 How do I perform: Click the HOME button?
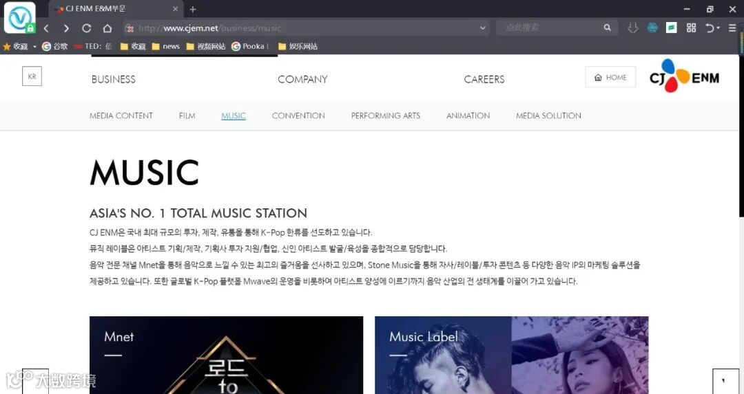point(610,77)
